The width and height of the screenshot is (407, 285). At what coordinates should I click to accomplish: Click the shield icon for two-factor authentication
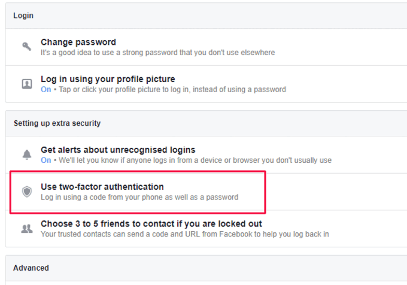[x=27, y=192]
